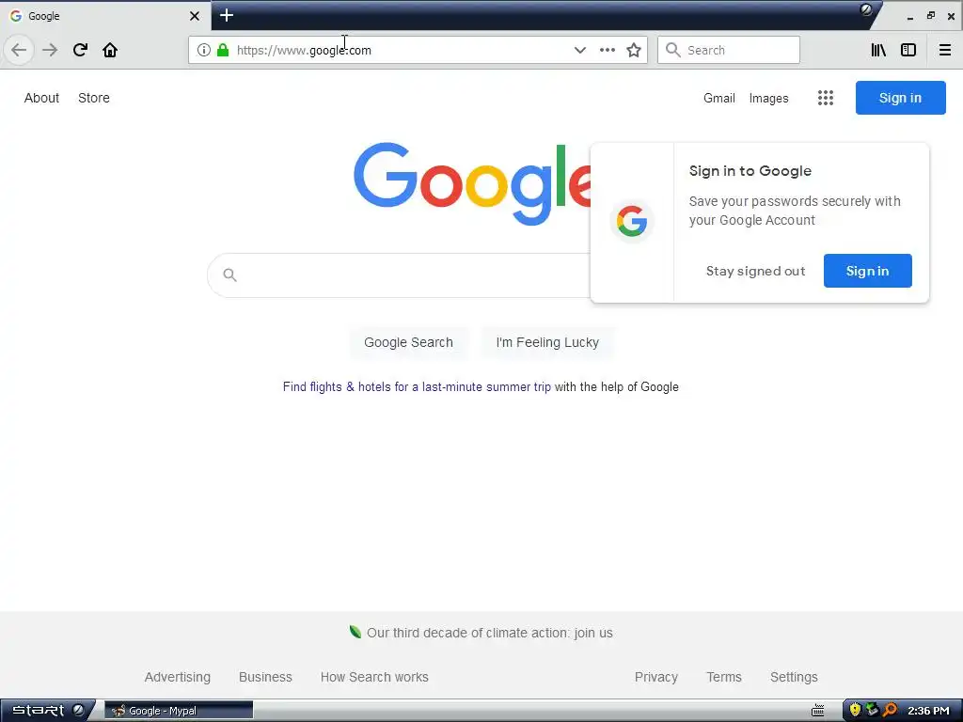Viewport: 963px width, 722px height.
Task: Open Advertising footer link
Action: tap(178, 677)
